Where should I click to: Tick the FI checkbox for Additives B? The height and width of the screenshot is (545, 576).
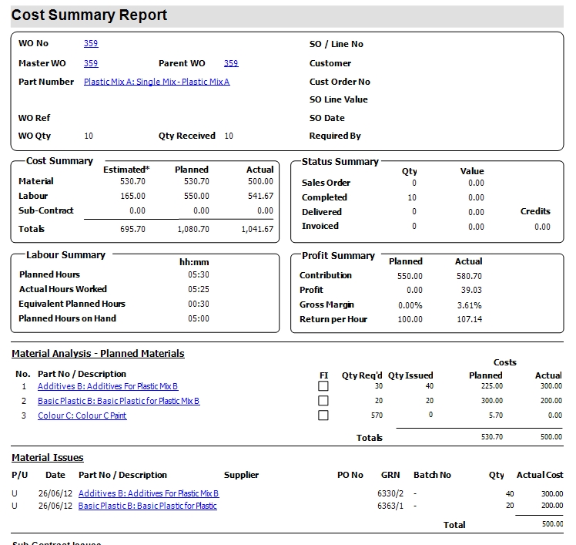coord(323,386)
